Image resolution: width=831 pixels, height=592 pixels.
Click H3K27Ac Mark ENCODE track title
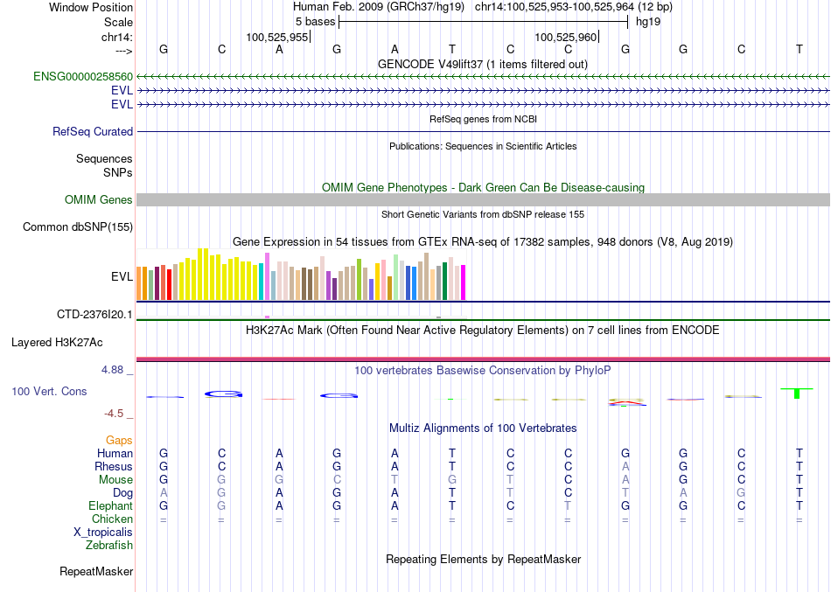(x=483, y=331)
